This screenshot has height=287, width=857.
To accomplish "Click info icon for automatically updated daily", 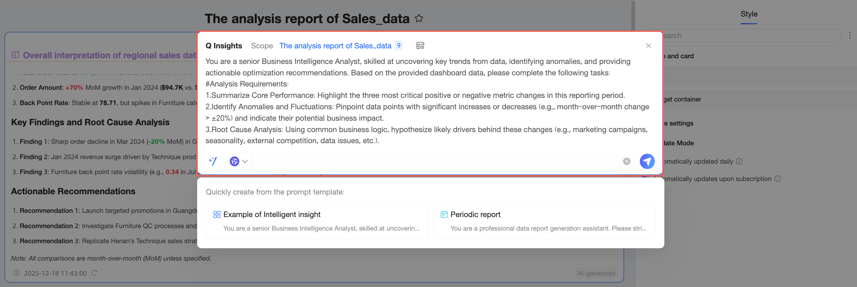I will pyautogui.click(x=739, y=161).
